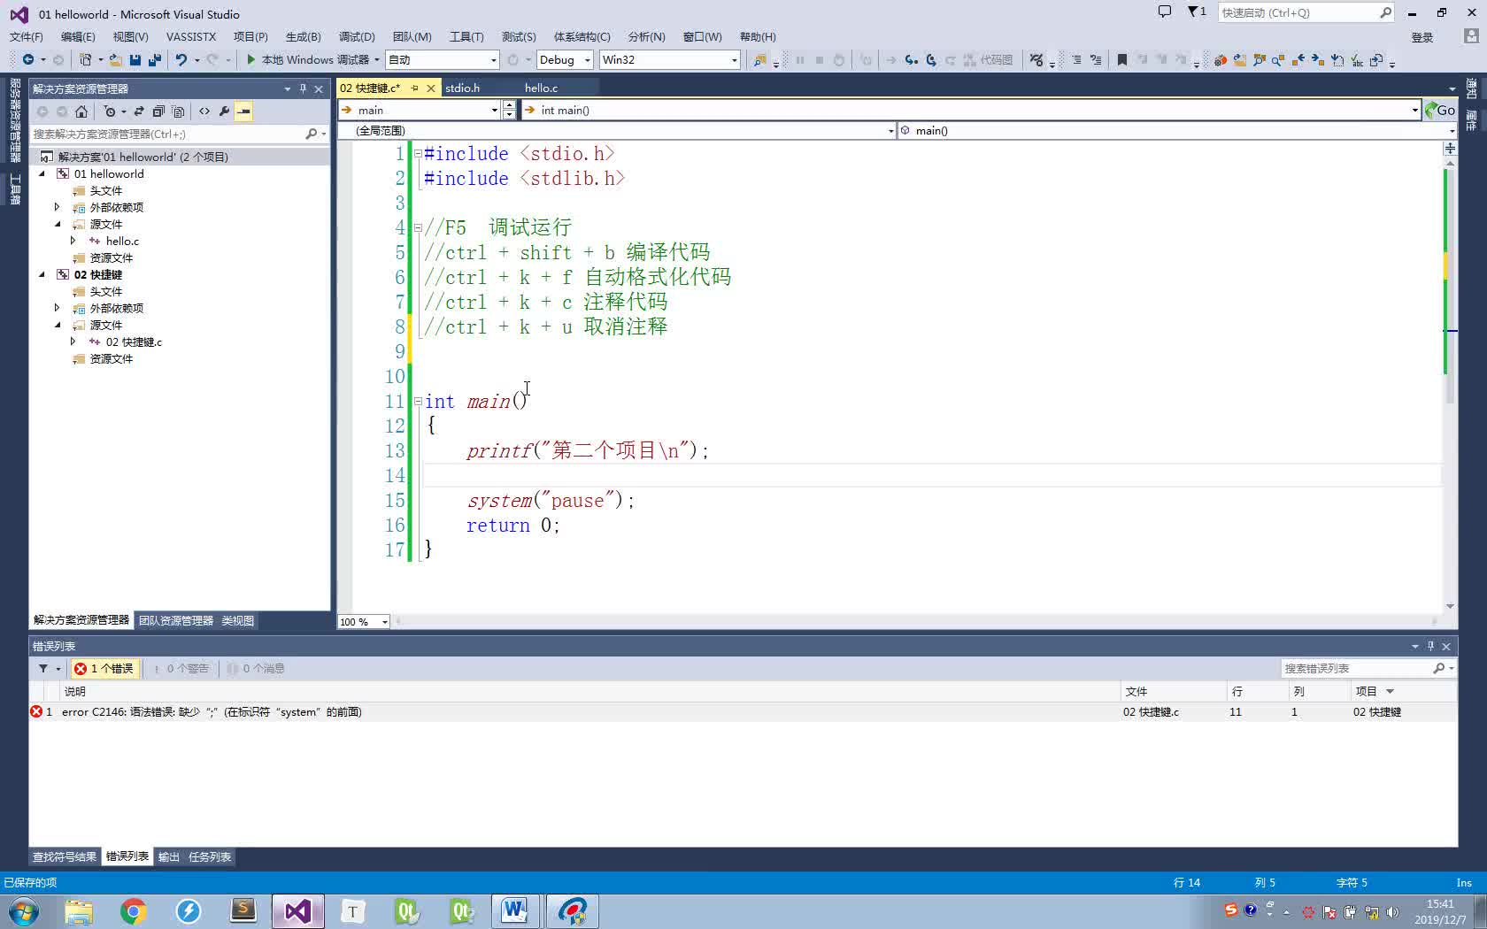Open the (全局范围) scope dropdown
The image size is (1487, 929).
coord(618,130)
